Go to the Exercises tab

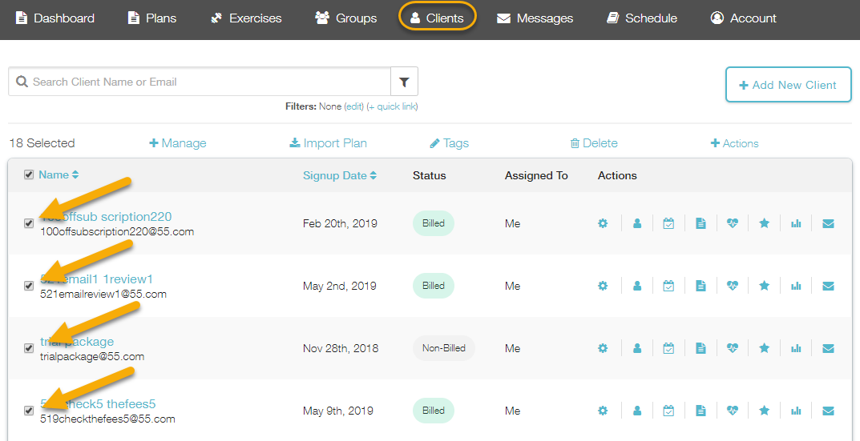[x=245, y=18]
